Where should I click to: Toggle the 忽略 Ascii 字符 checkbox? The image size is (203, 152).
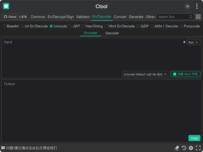tap(185, 74)
